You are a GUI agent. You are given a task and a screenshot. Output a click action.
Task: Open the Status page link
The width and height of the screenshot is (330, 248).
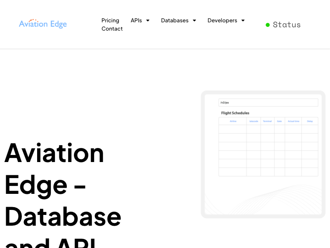[287, 25]
